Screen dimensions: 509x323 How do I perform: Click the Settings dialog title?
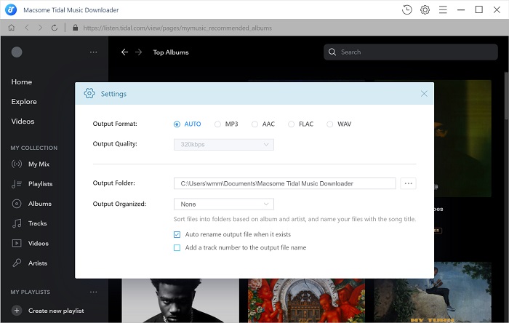[113, 94]
